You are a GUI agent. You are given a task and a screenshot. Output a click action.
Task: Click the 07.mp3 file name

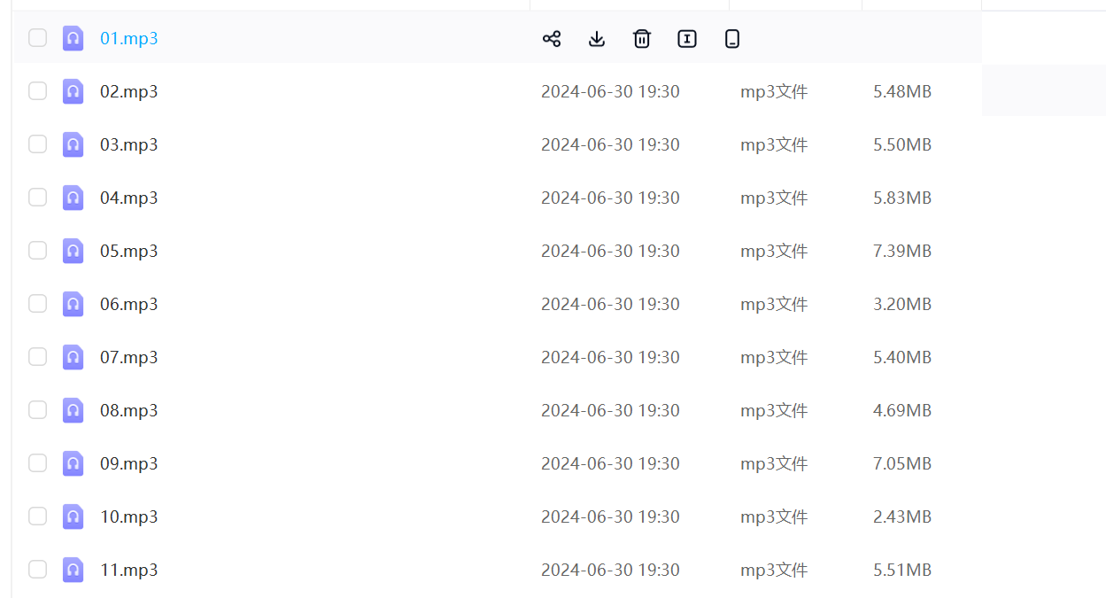pyautogui.click(x=129, y=357)
